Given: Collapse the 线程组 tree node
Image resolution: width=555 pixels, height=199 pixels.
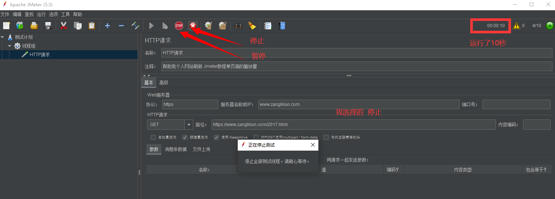Looking at the screenshot, I should click(x=10, y=46).
